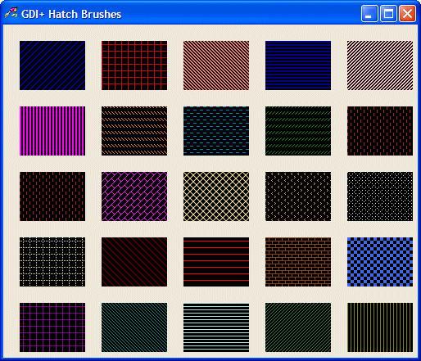The height and width of the screenshot is (361, 421).
Task: Maximize the GDI+ Hatch Brushes window
Action: (388, 13)
